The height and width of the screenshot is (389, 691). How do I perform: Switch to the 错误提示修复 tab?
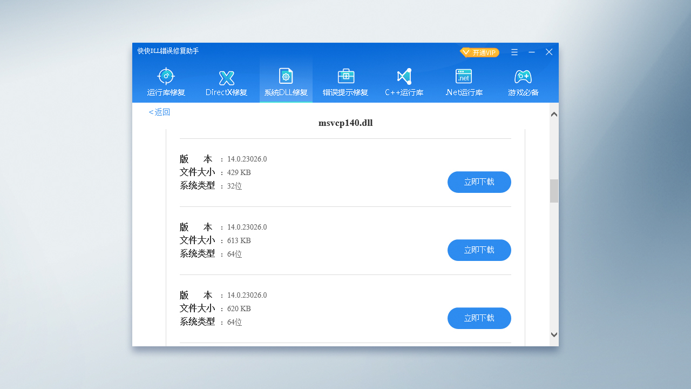[345, 81]
